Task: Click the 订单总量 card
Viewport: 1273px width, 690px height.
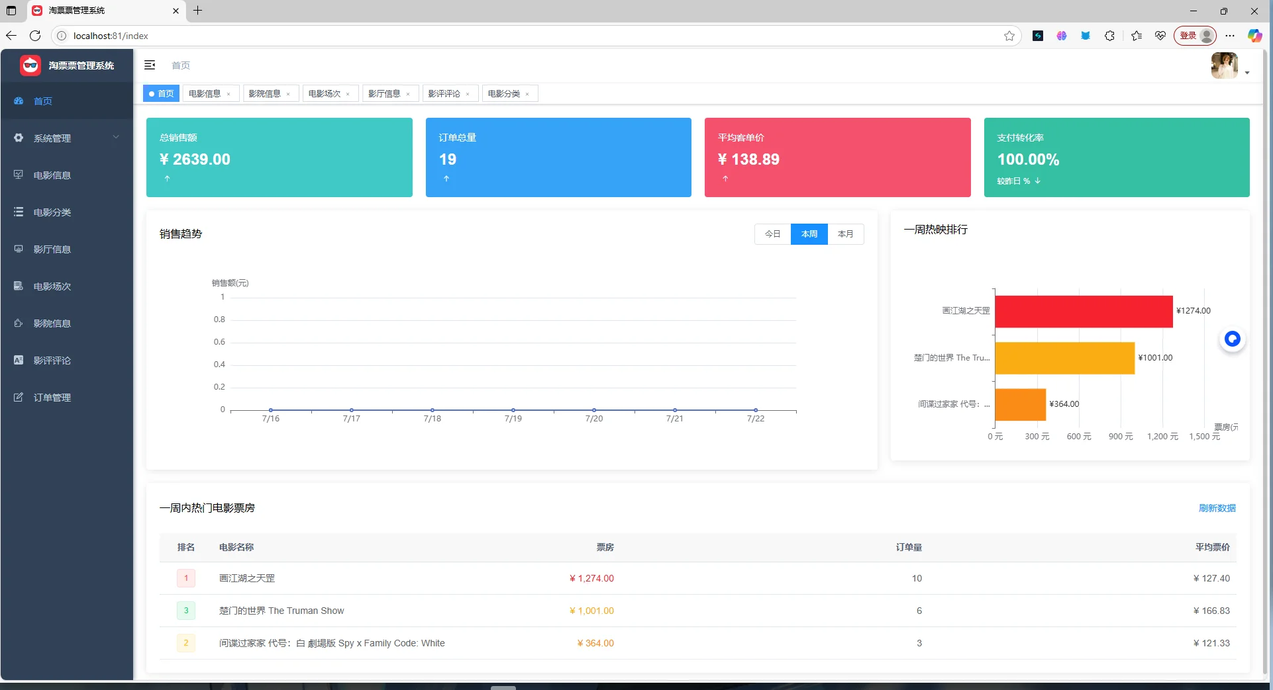Action: pos(558,157)
